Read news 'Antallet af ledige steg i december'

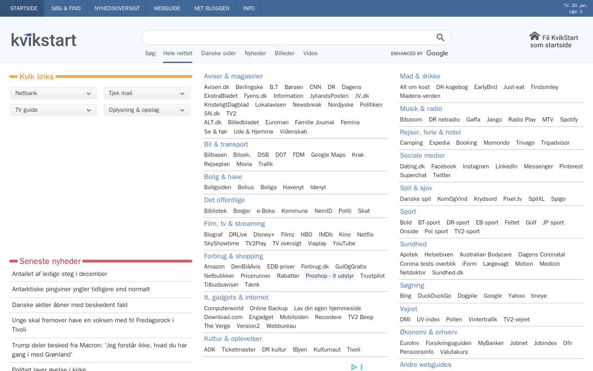pyautogui.click(x=59, y=274)
